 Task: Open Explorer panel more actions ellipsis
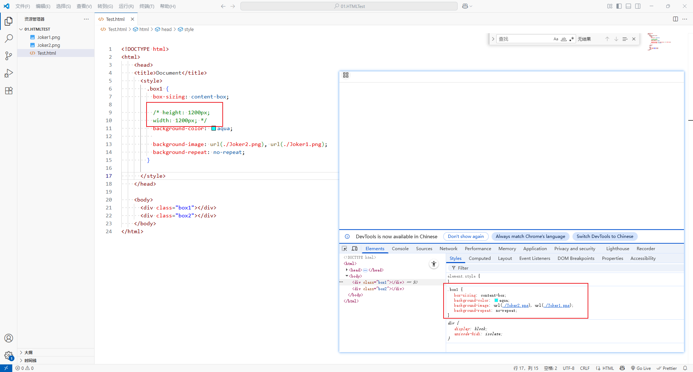coord(86,19)
